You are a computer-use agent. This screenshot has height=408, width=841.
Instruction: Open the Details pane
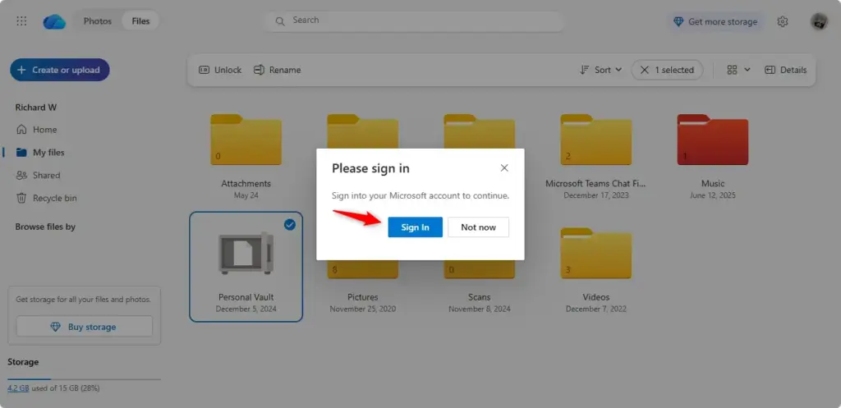tap(785, 70)
